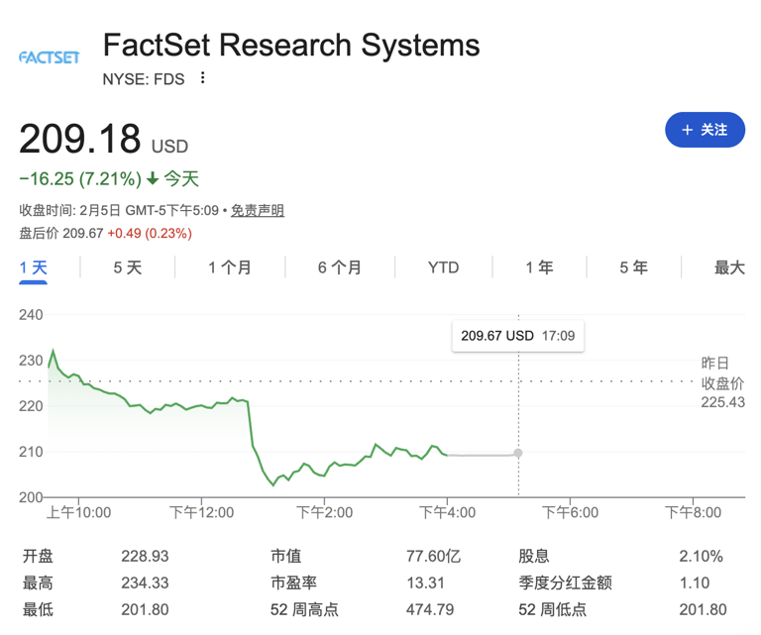The image size is (761, 635).
Task: Click the 209.18 price value
Action: pyautogui.click(x=80, y=139)
